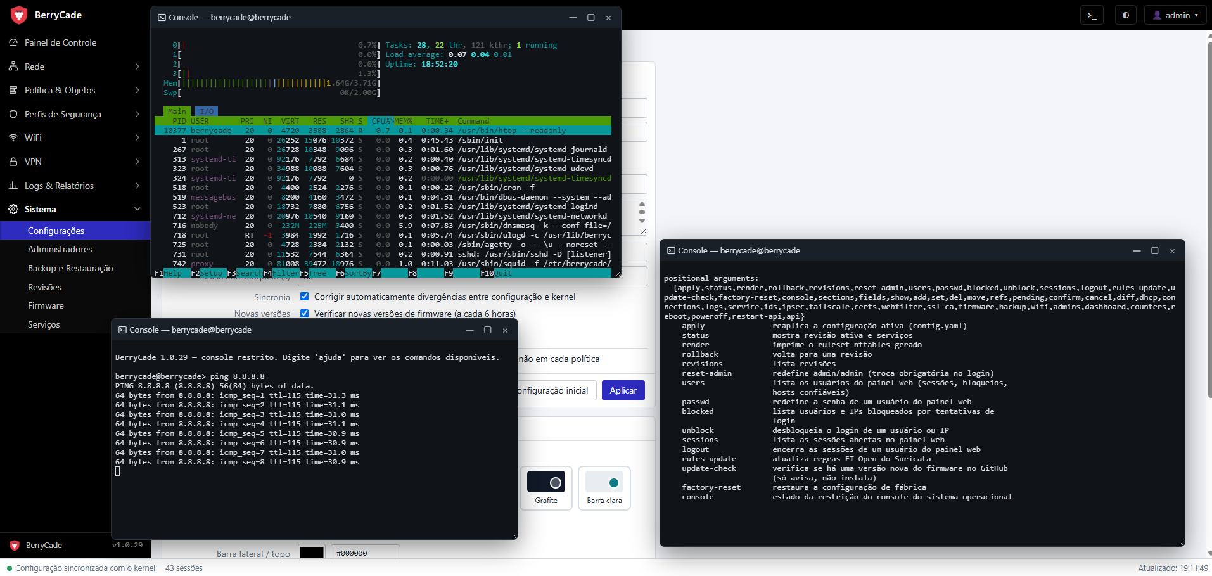
Task: Click the Logs & Relatórios chart icon
Action: pos(13,186)
